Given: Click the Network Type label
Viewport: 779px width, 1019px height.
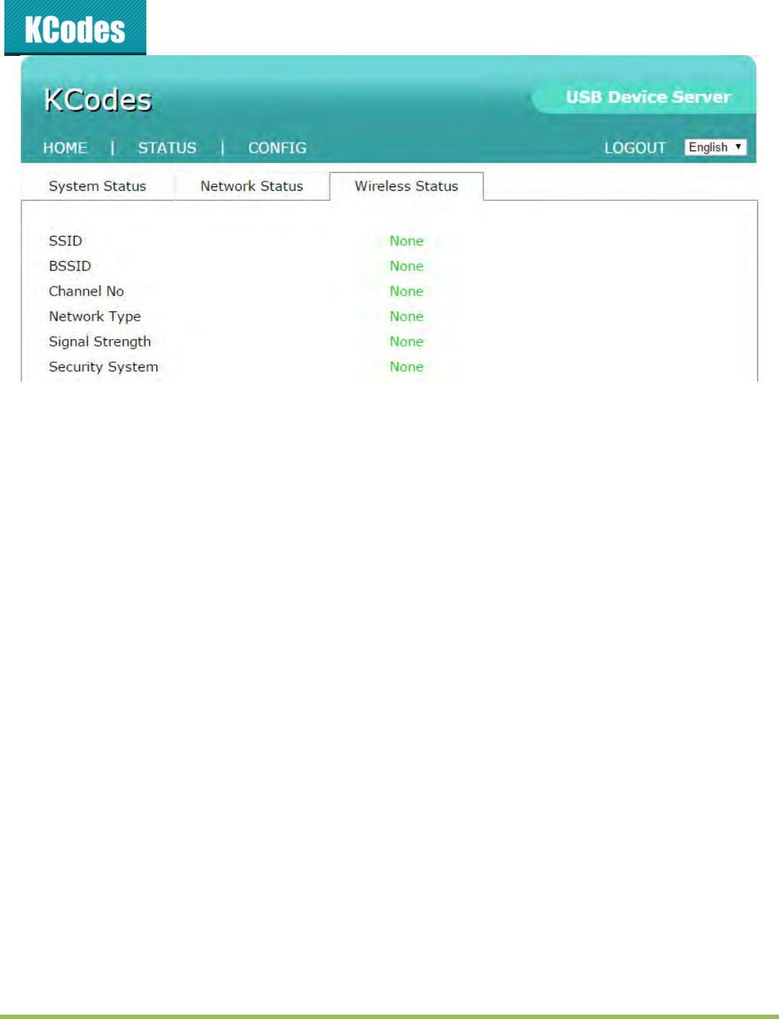Looking at the screenshot, I should pos(95,317).
